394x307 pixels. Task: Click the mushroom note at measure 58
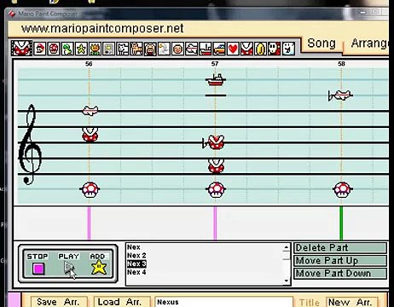point(342,189)
